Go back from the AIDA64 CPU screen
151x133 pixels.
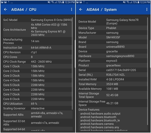[6, 10]
